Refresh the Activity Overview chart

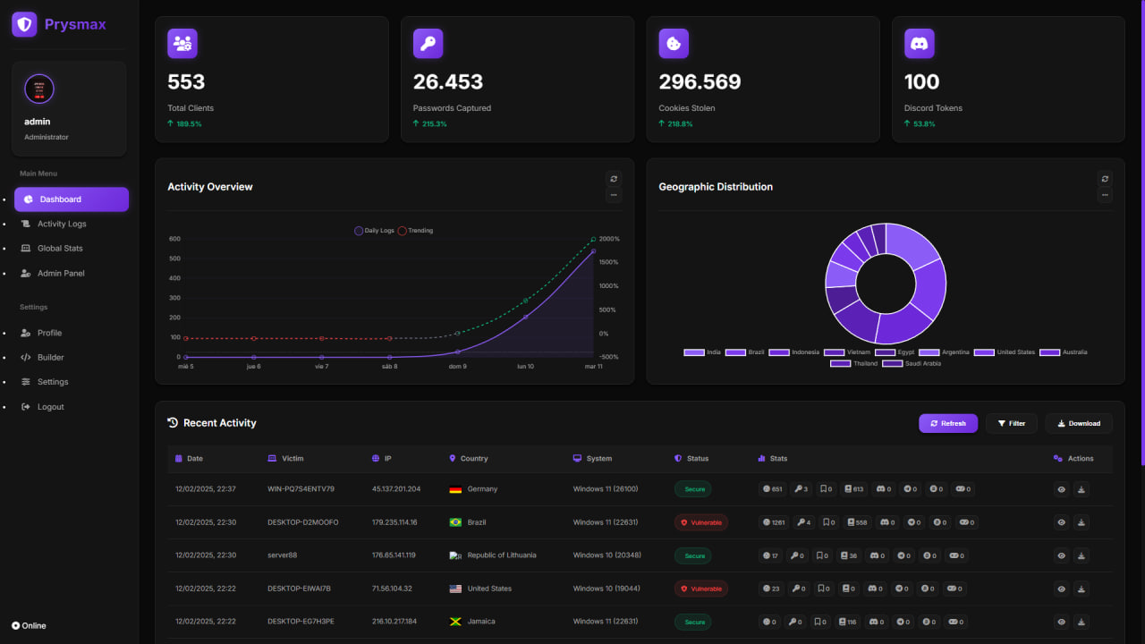[x=614, y=179]
